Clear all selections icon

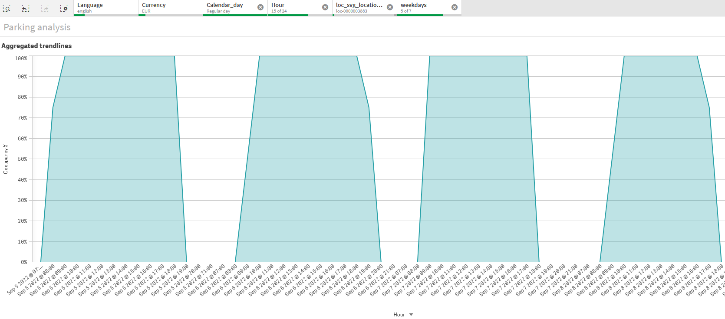point(64,8)
